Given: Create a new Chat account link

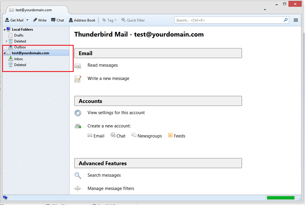Looking at the screenshot, I should 121,136.
